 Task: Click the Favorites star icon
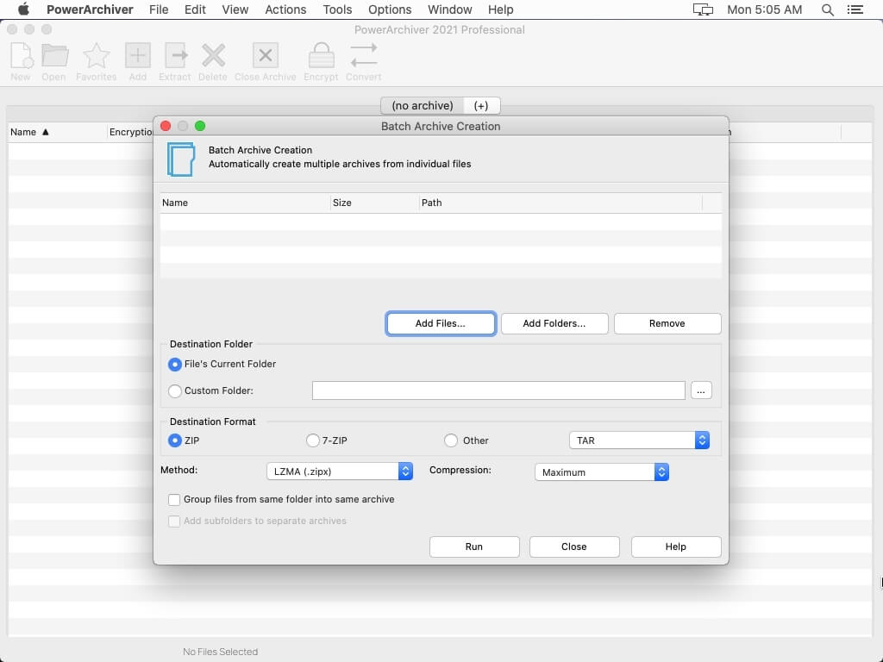[x=97, y=56]
